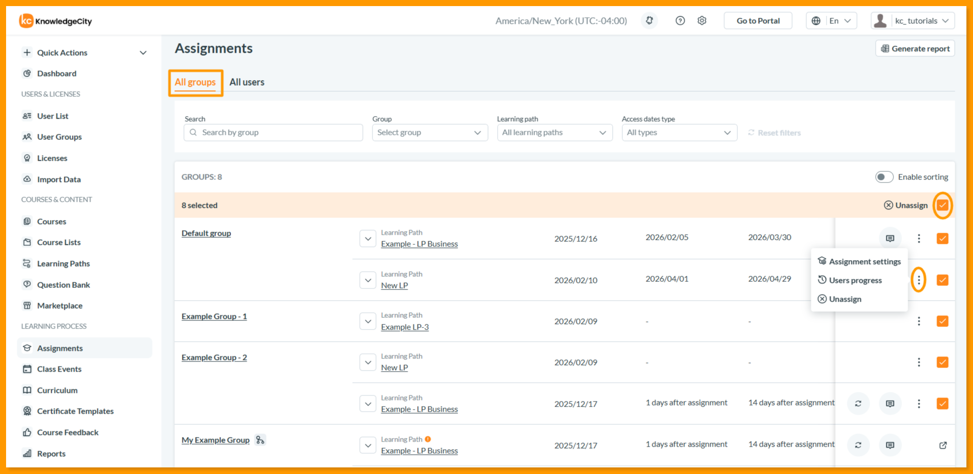The height and width of the screenshot is (474, 973).
Task: Click the subgroup icon next to My Example Group
Action: pyautogui.click(x=260, y=440)
